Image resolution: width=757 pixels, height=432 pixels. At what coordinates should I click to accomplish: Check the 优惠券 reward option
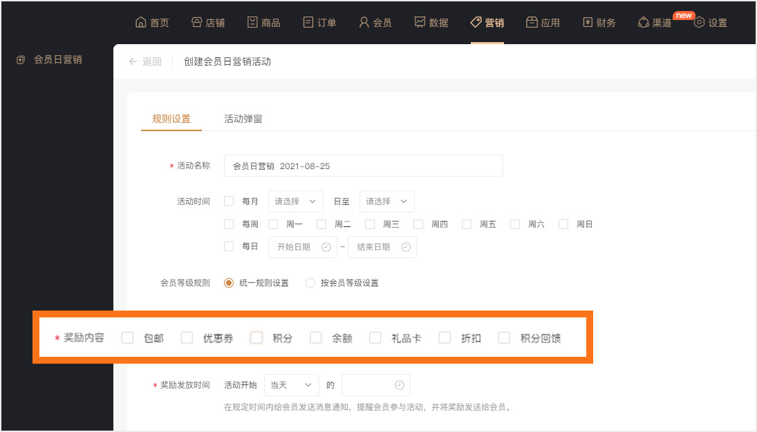coord(187,337)
